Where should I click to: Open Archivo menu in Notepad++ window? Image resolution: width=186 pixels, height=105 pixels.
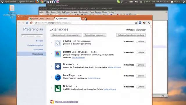pyautogui.click(x=42, y=12)
